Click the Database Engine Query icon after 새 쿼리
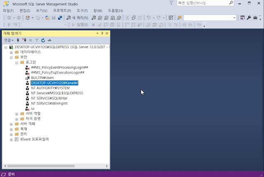The image size is (264, 177). click(94, 18)
